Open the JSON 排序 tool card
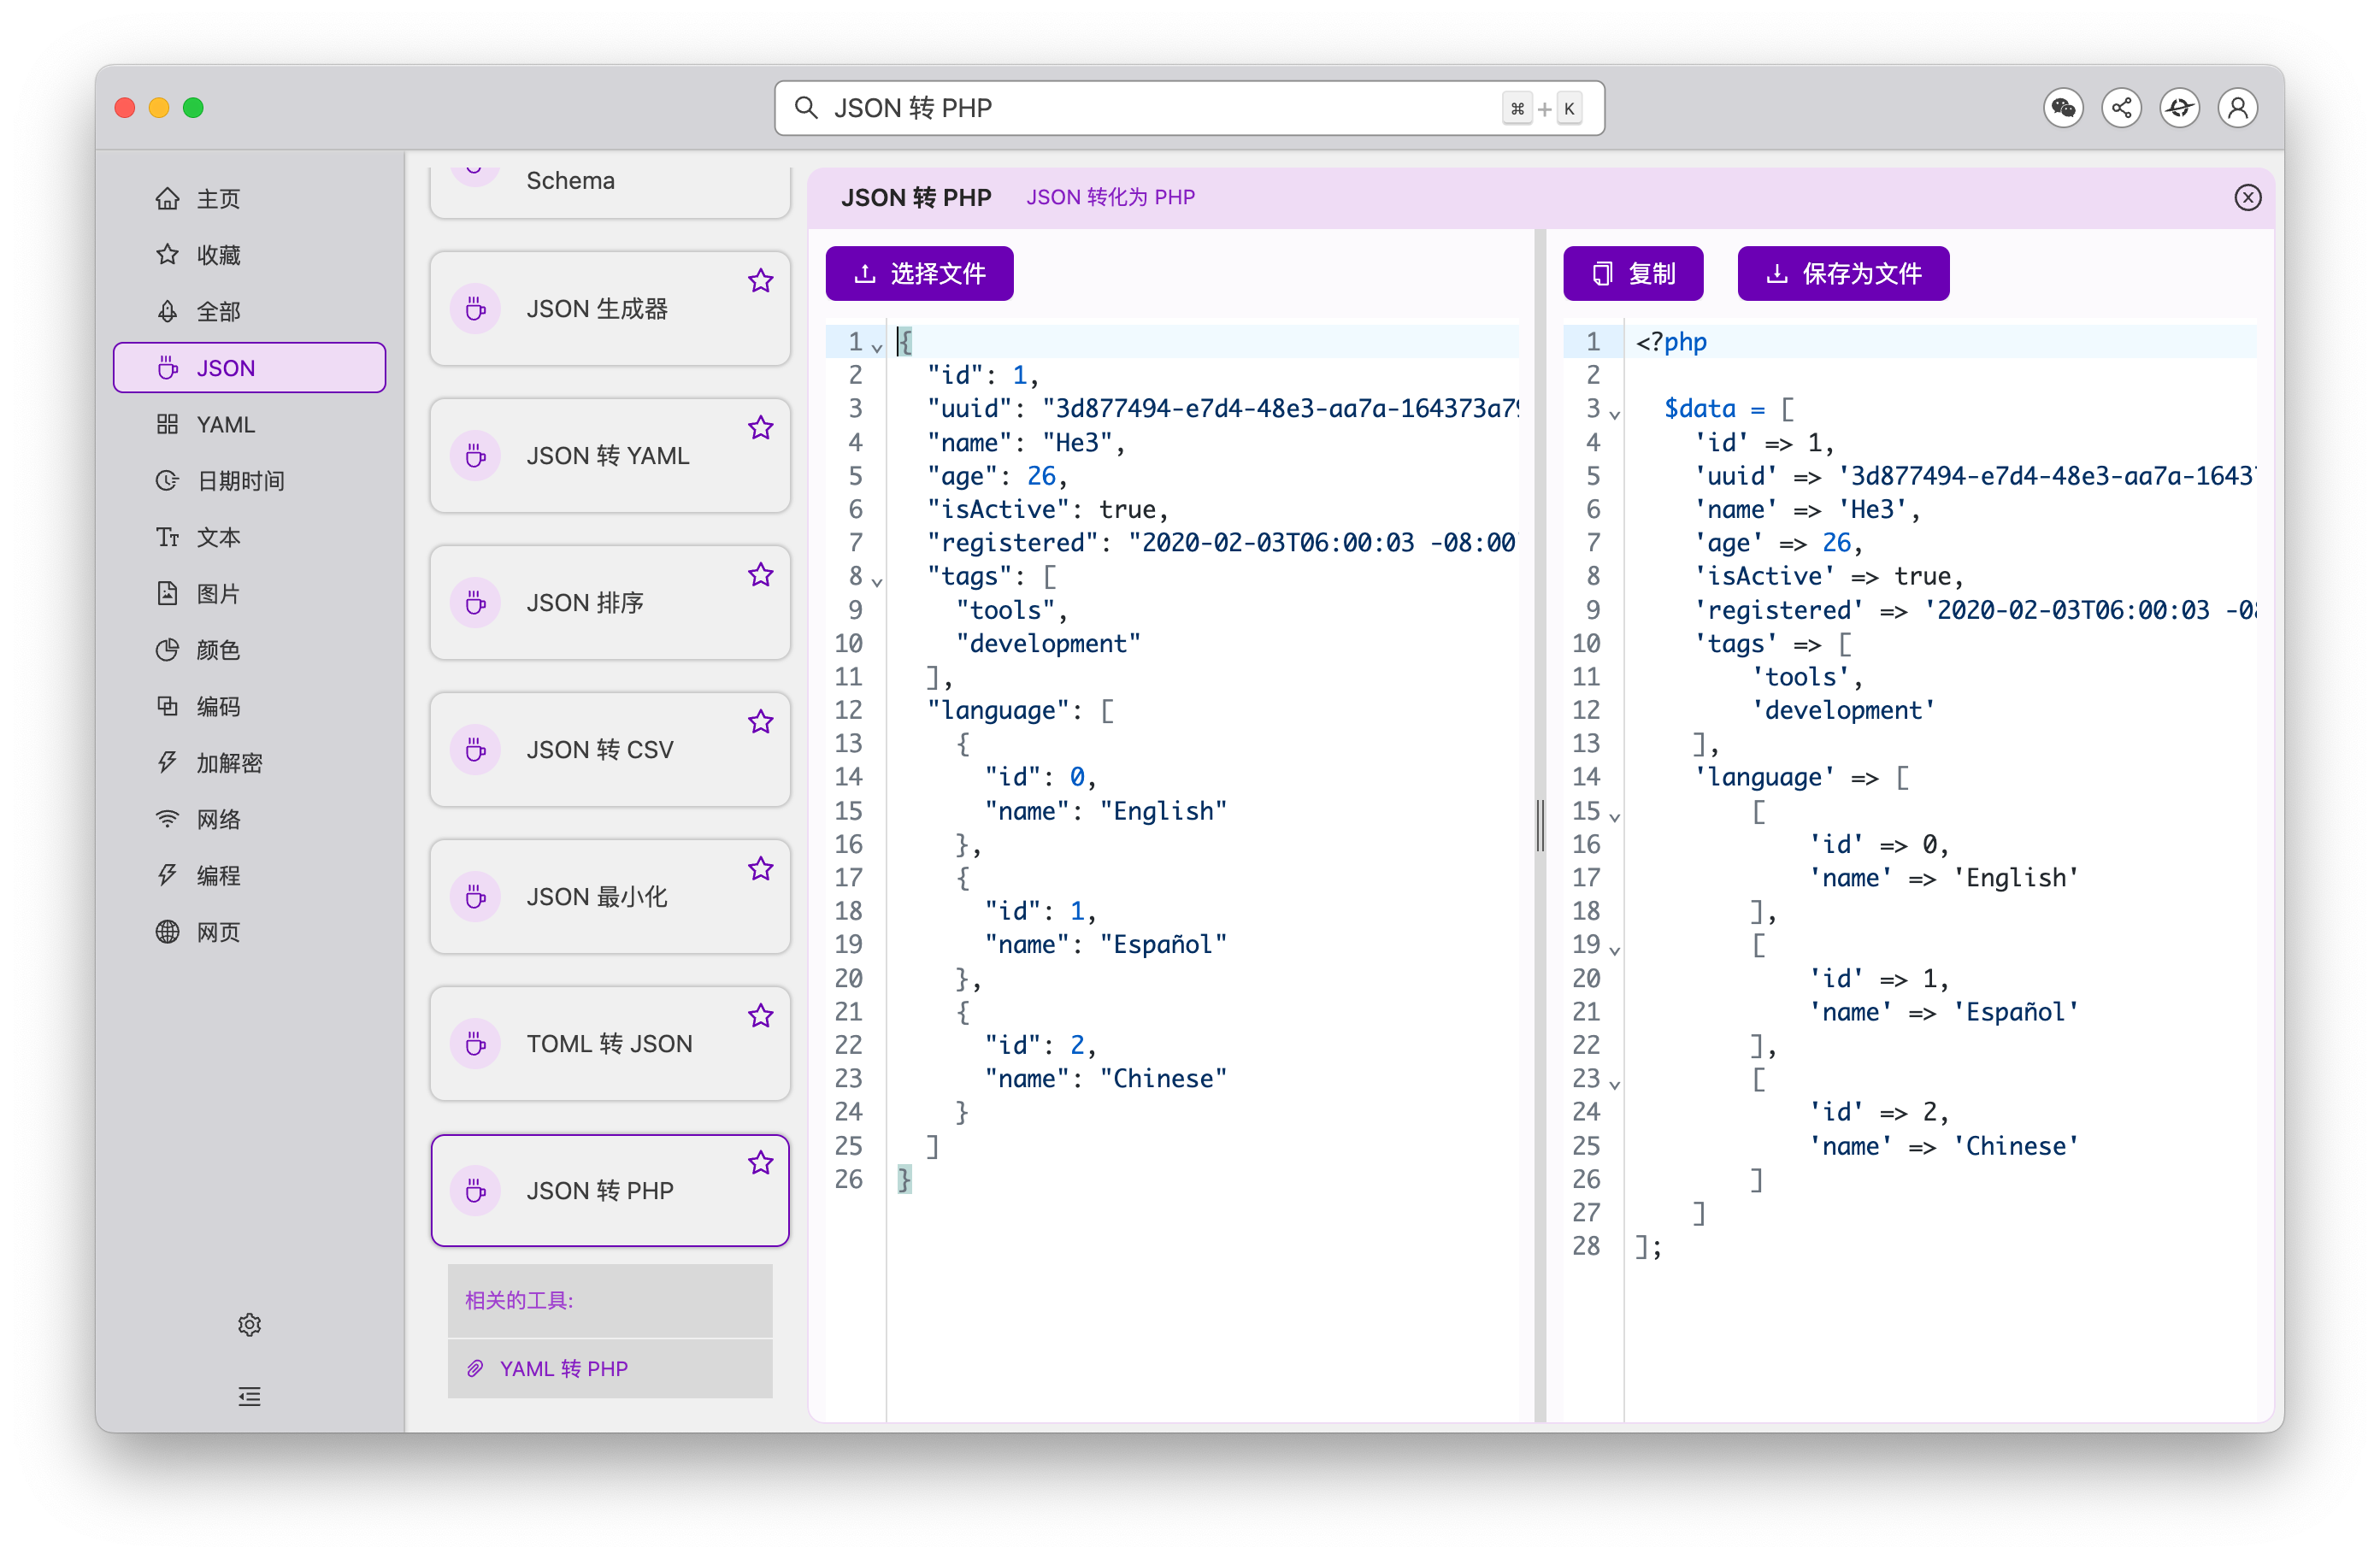2380x1559 pixels. (610, 602)
